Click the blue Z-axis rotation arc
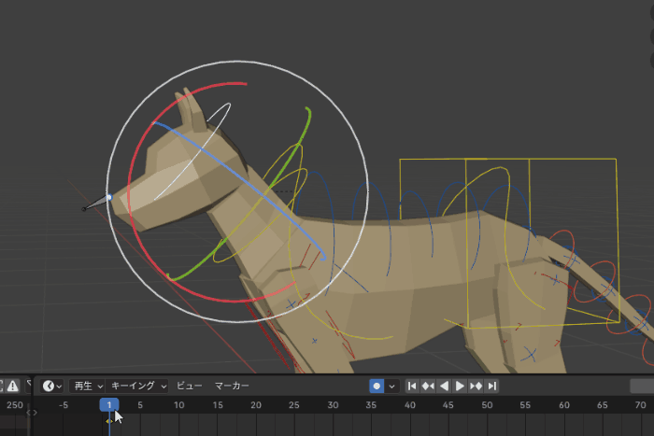The image size is (654, 436). (x=234, y=171)
